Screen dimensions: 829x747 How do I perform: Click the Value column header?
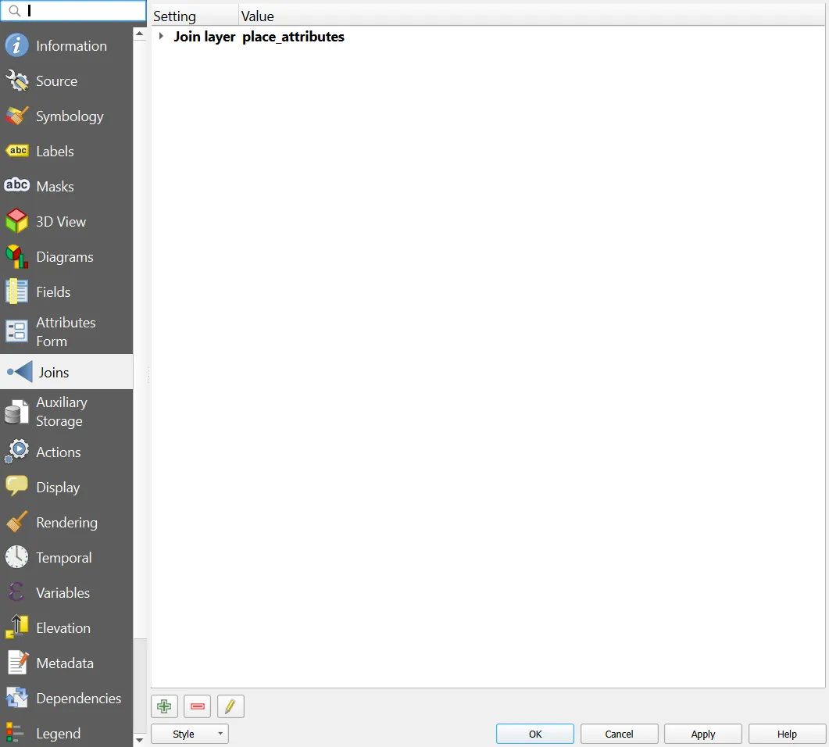tap(531, 16)
